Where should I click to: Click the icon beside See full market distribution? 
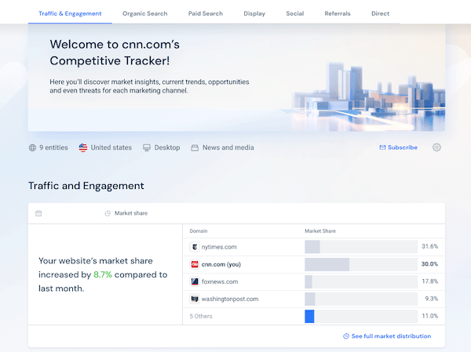(x=346, y=336)
